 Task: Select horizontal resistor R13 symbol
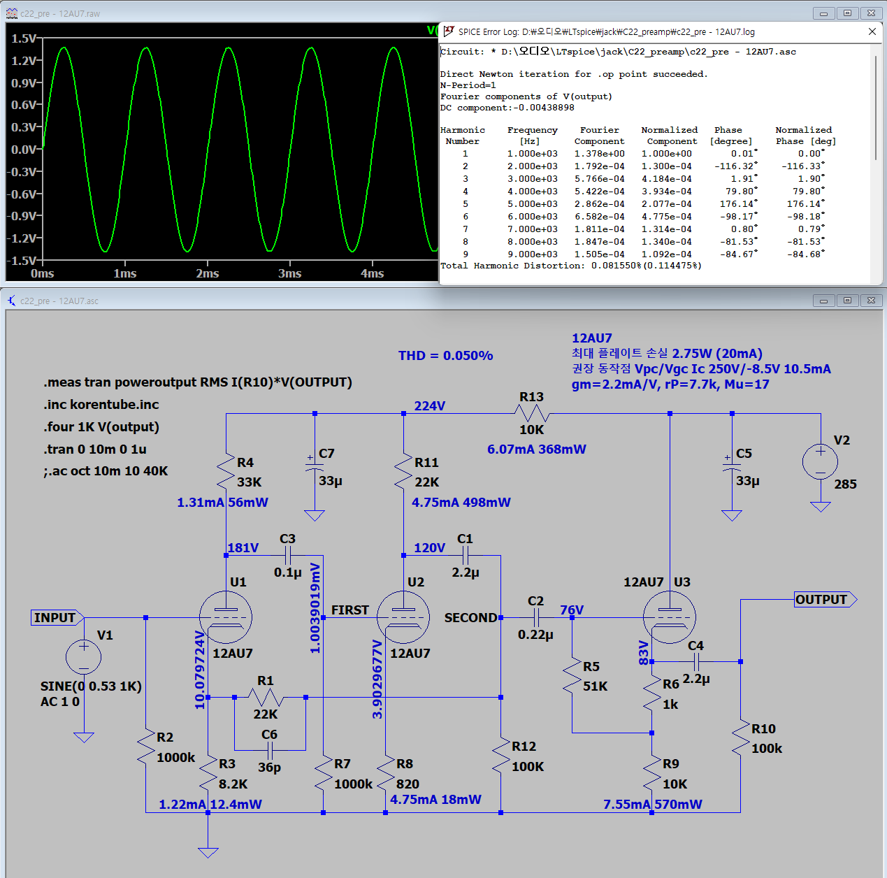pos(532,414)
